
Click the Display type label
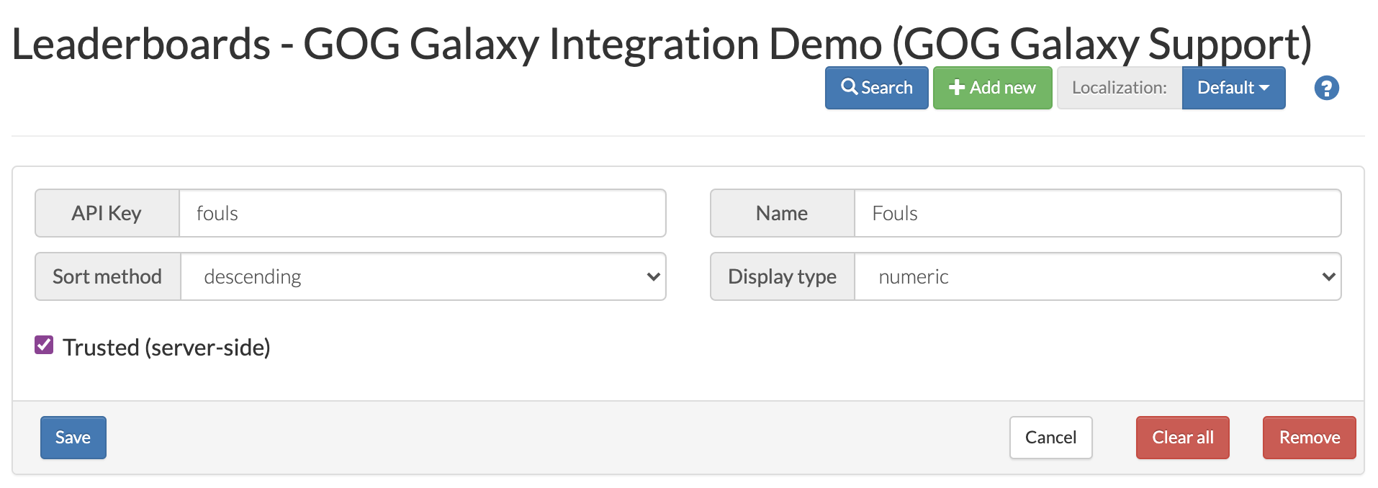pos(782,276)
